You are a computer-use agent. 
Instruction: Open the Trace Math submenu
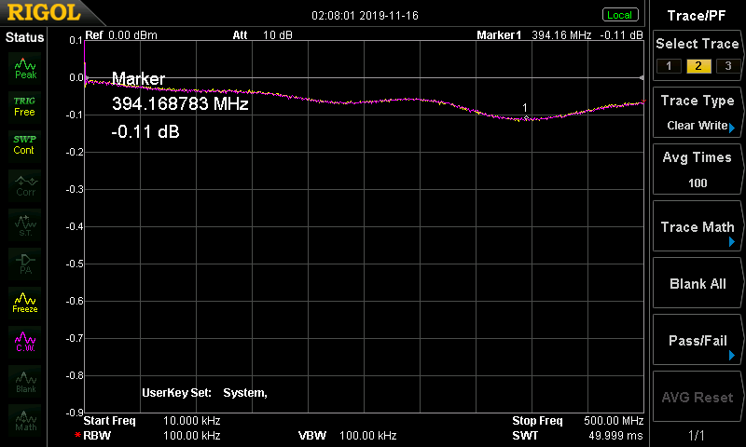698,227
